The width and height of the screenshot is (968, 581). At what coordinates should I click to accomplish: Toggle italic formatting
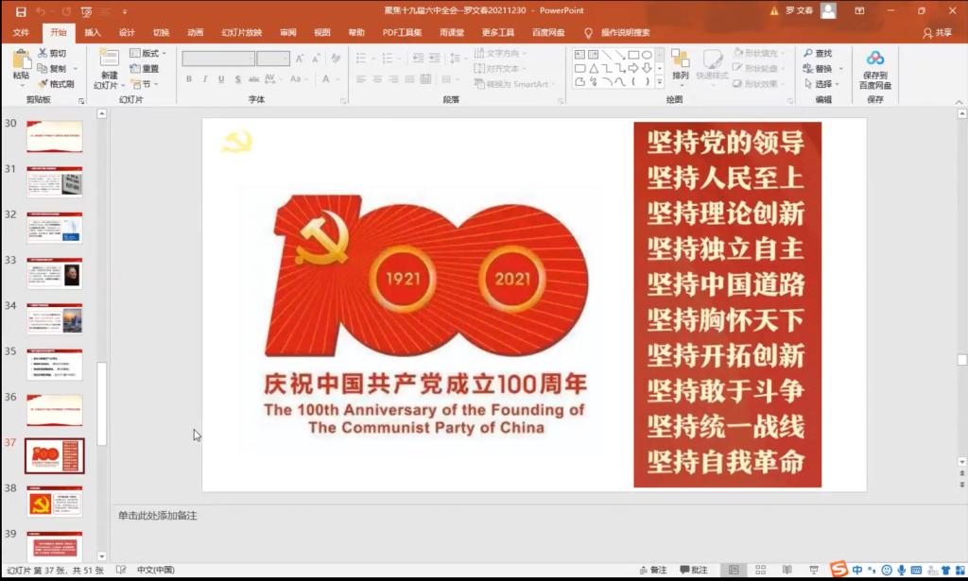point(205,79)
